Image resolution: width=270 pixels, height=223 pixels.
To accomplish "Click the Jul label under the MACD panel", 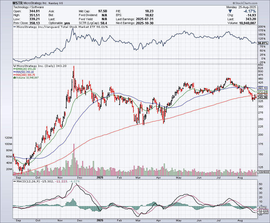I will point(219,221).
